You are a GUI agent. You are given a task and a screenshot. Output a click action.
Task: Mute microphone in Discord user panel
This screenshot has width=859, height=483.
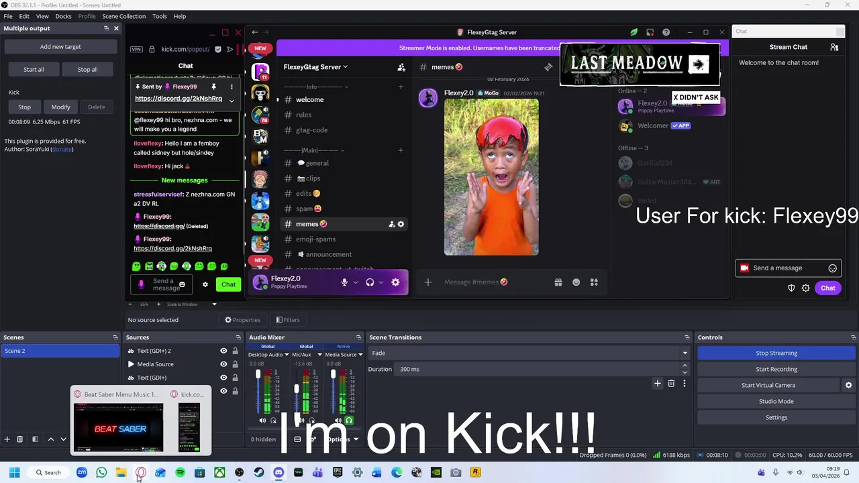[x=344, y=282]
